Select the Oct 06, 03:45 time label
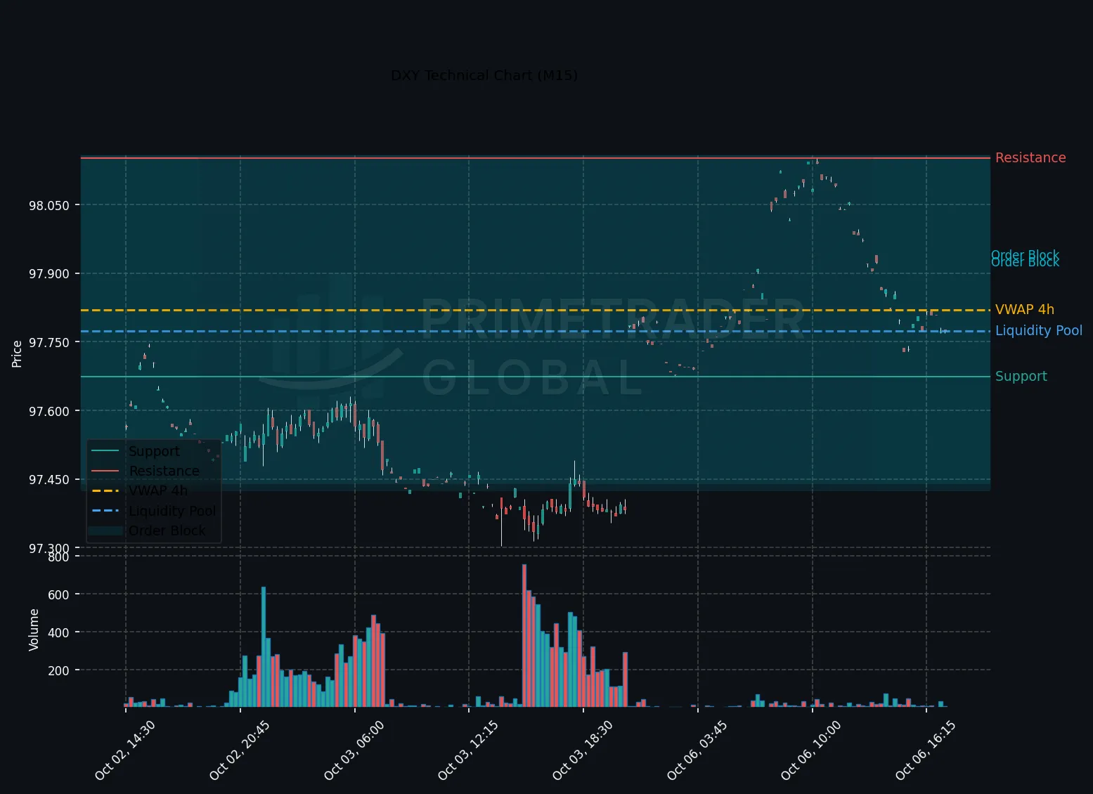The width and height of the screenshot is (1093, 794). coord(697,750)
